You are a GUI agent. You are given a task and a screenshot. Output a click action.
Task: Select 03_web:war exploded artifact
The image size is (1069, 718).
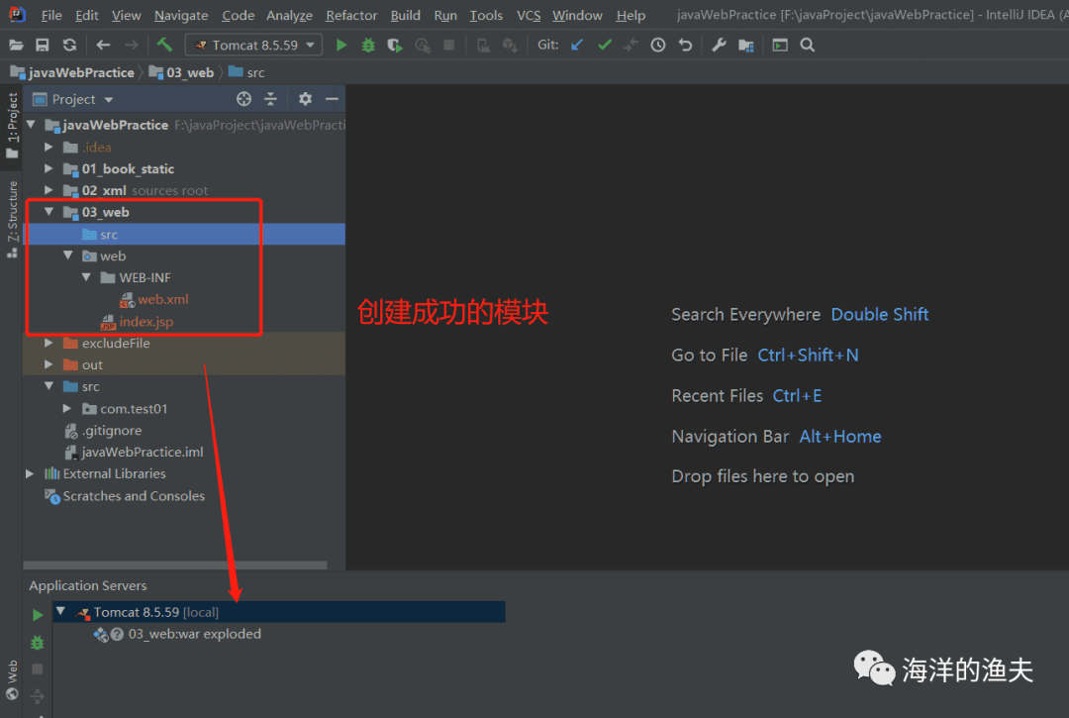pos(194,634)
